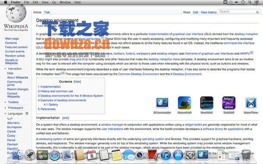Open the 'widget toolkit' article link
The image size is (263, 164).
pos(193,125)
